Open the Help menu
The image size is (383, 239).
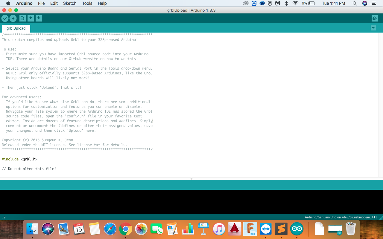(x=102, y=3)
